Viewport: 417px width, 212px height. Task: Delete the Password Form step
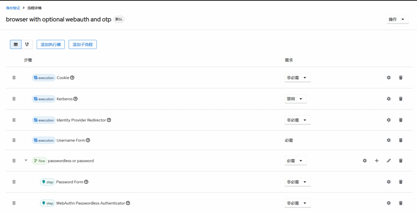pos(401,182)
